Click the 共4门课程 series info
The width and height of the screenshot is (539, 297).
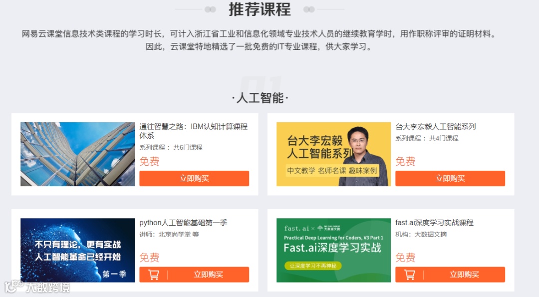[444, 138]
